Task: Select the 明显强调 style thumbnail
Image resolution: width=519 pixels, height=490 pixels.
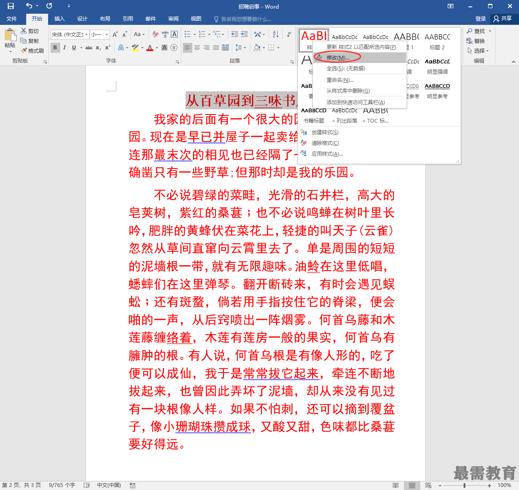Action: tap(437, 66)
